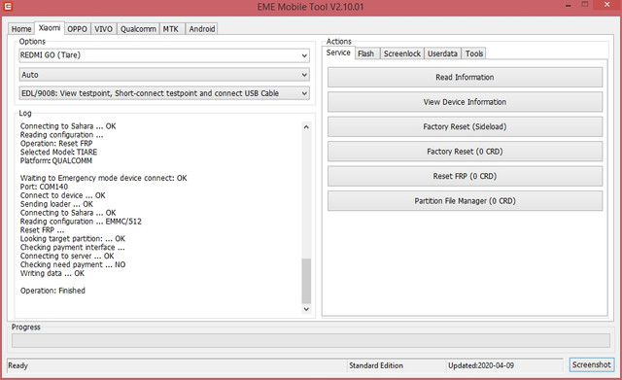Click the Screenshot button
622x380 pixels.
[x=592, y=364]
